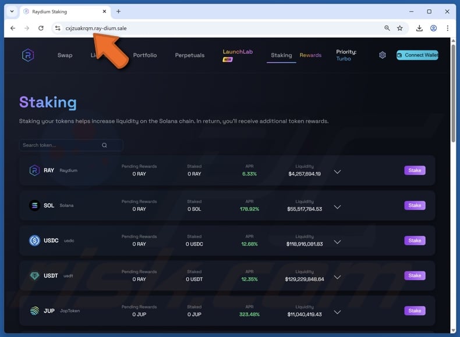Click the browser zoom magnifier icon
The height and width of the screenshot is (337, 460).
(x=387, y=28)
